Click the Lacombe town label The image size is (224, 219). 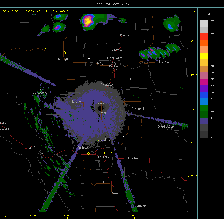pos(117,50)
